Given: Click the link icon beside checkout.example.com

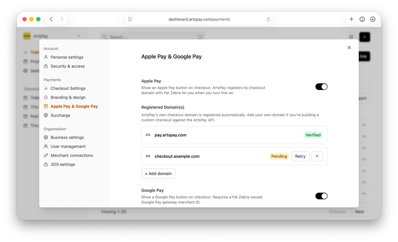Looking at the screenshot, I should [x=148, y=156].
